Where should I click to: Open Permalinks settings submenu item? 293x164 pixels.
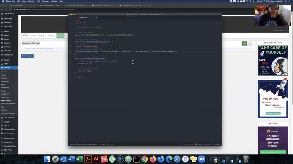(x=5, y=88)
